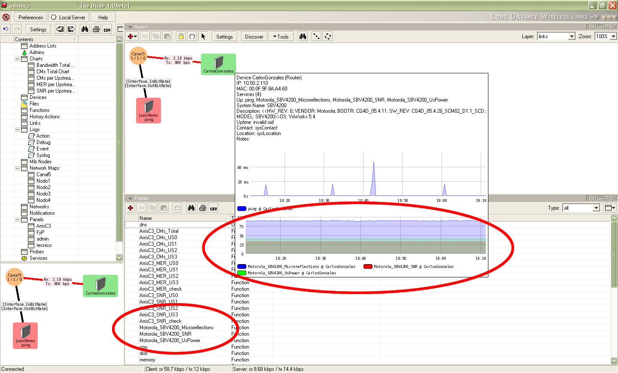Collapse the Network Maps tree node

18,168
